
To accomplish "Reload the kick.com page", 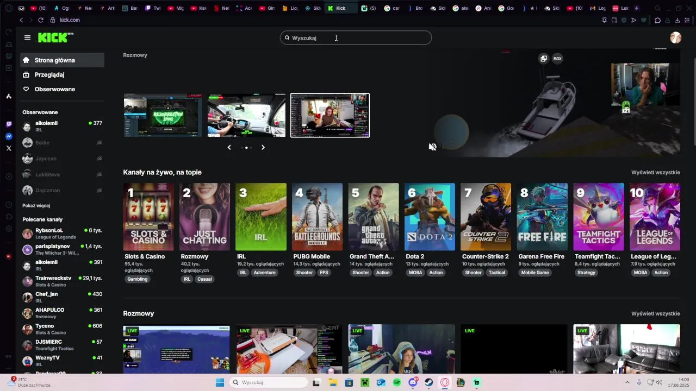I will (40, 20).
